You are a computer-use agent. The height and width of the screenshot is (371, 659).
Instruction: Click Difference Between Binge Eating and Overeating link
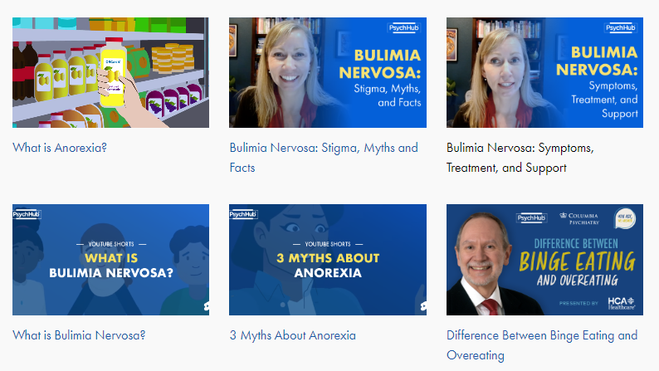click(542, 345)
